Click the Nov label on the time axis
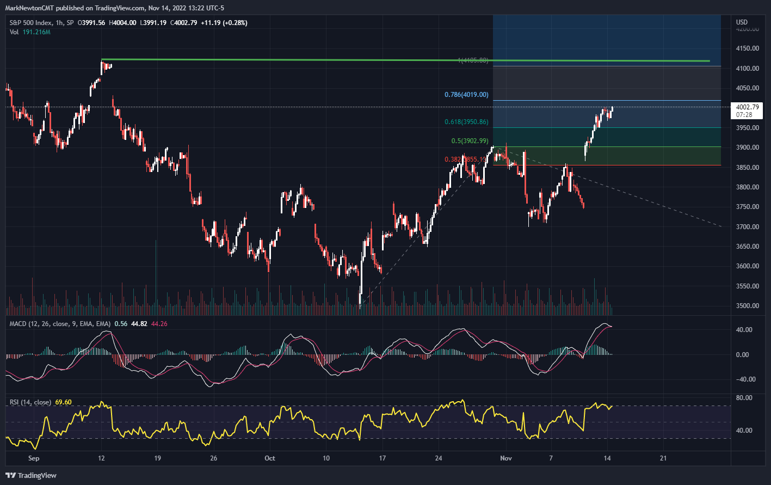Viewport: 771px width, 485px height. tap(506, 458)
